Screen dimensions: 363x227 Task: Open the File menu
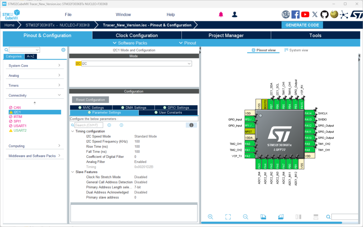tap(68, 15)
